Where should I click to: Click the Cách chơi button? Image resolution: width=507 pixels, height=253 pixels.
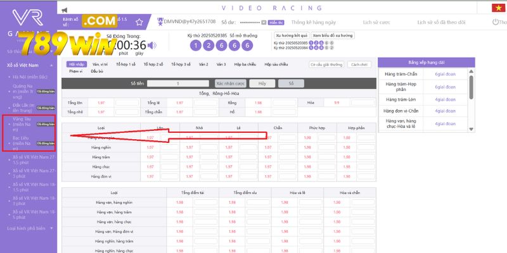click(359, 65)
